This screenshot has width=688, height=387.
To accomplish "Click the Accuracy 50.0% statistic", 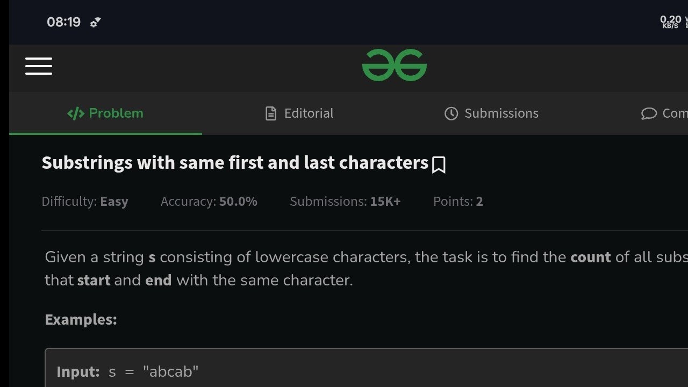I will click(209, 202).
